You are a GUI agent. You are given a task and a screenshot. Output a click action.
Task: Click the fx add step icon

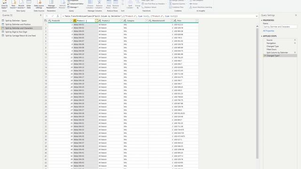(x=57, y=16)
